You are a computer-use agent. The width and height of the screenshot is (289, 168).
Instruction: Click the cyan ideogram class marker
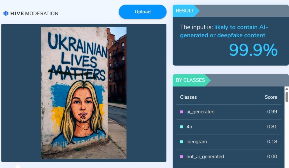click(x=181, y=142)
